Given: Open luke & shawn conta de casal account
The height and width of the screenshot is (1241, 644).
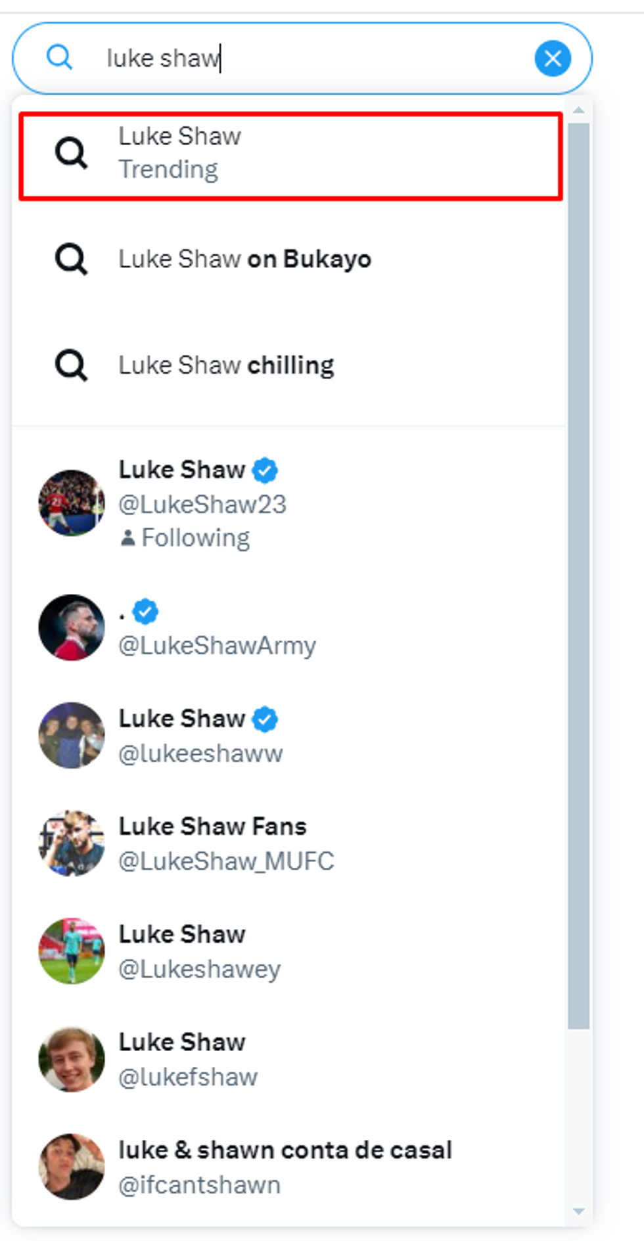Looking at the screenshot, I should tap(285, 1167).
